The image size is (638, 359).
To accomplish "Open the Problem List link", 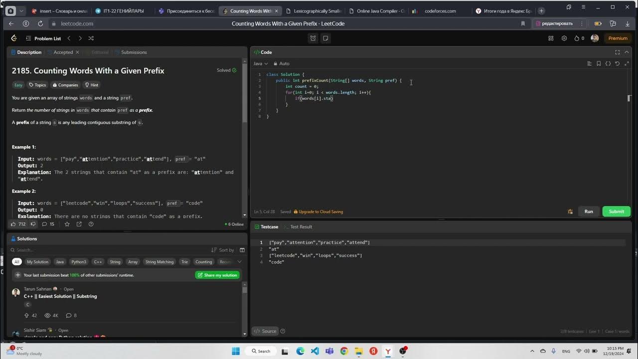I will [42, 38].
